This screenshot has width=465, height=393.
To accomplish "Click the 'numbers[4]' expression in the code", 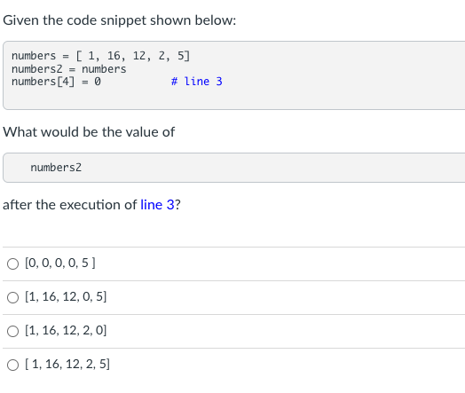I will pos(43,82).
